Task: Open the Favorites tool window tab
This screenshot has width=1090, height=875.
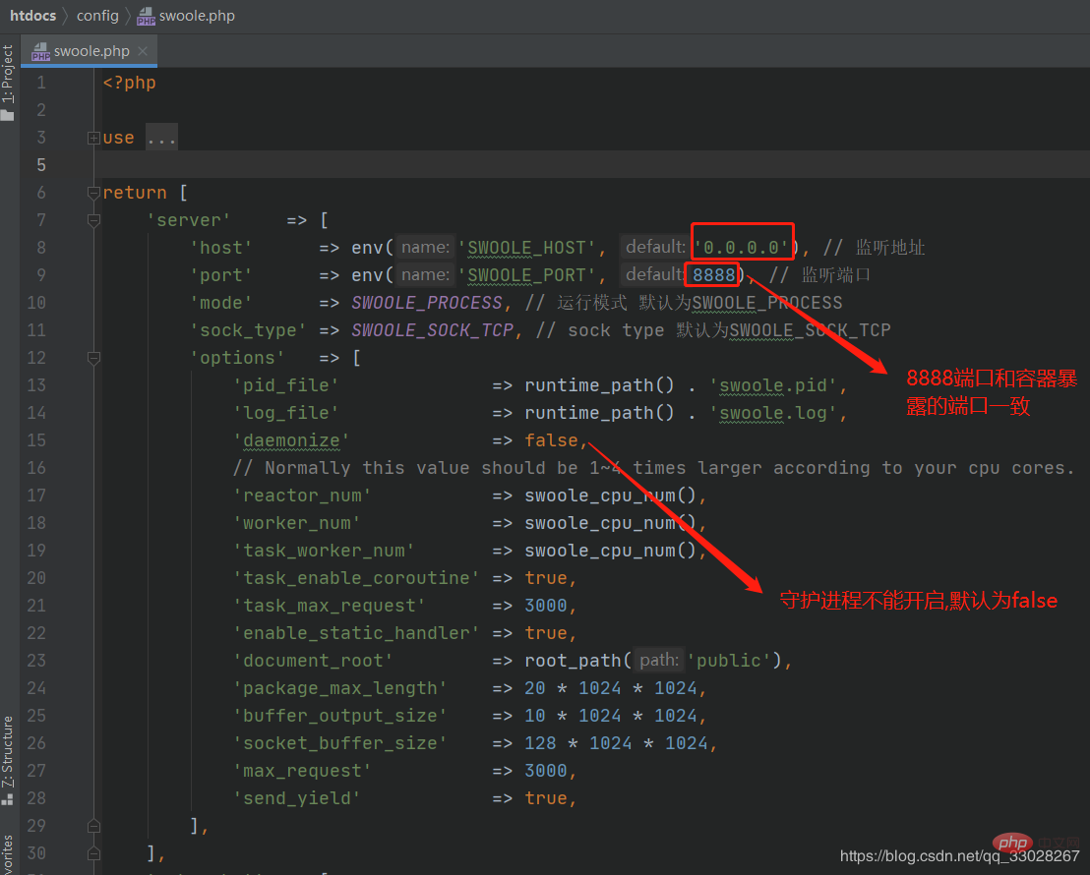Action: 8,853
